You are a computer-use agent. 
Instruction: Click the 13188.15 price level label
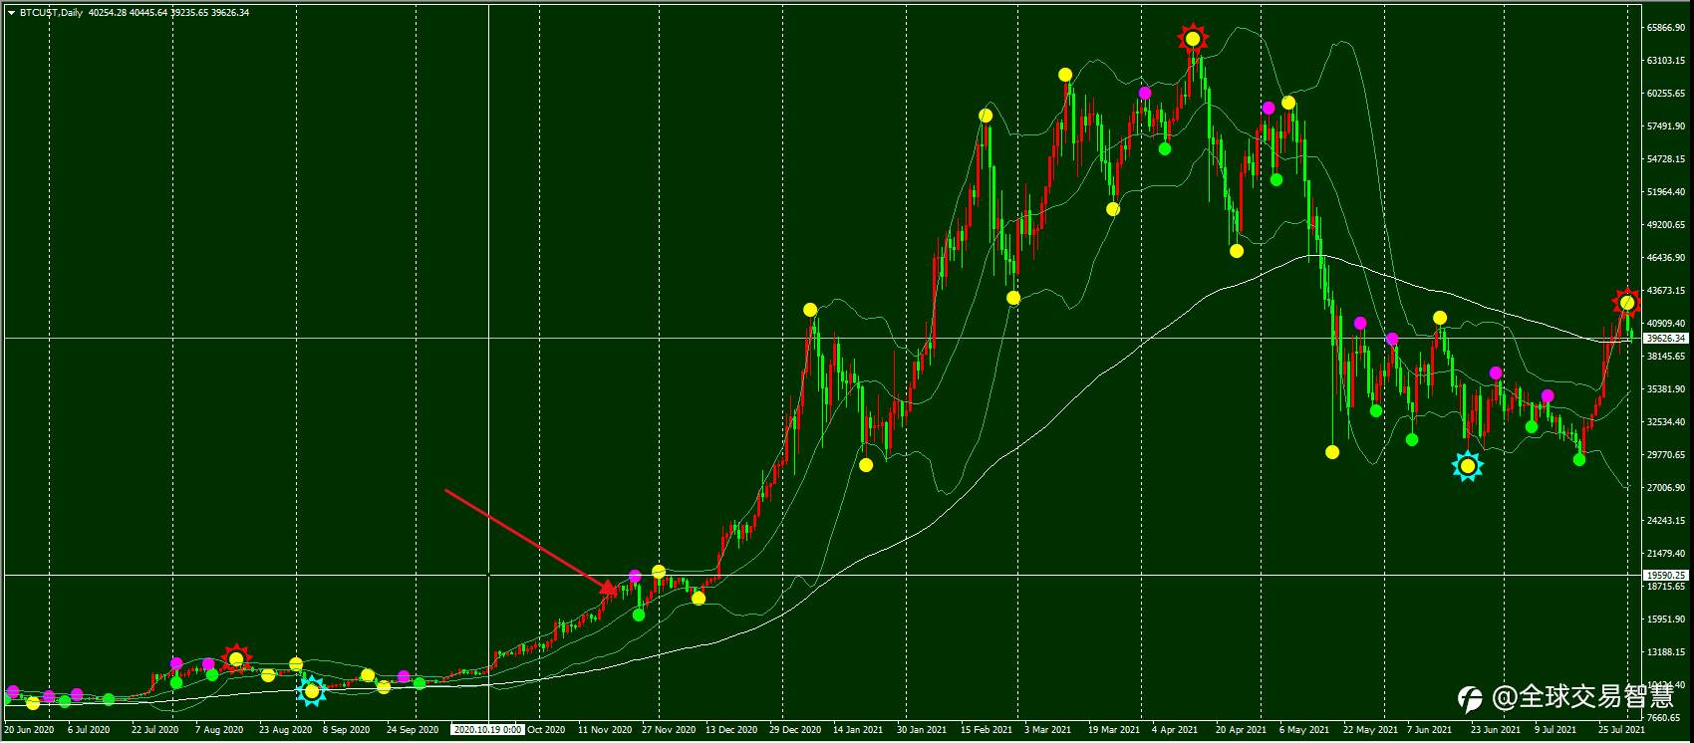[x=1665, y=652]
